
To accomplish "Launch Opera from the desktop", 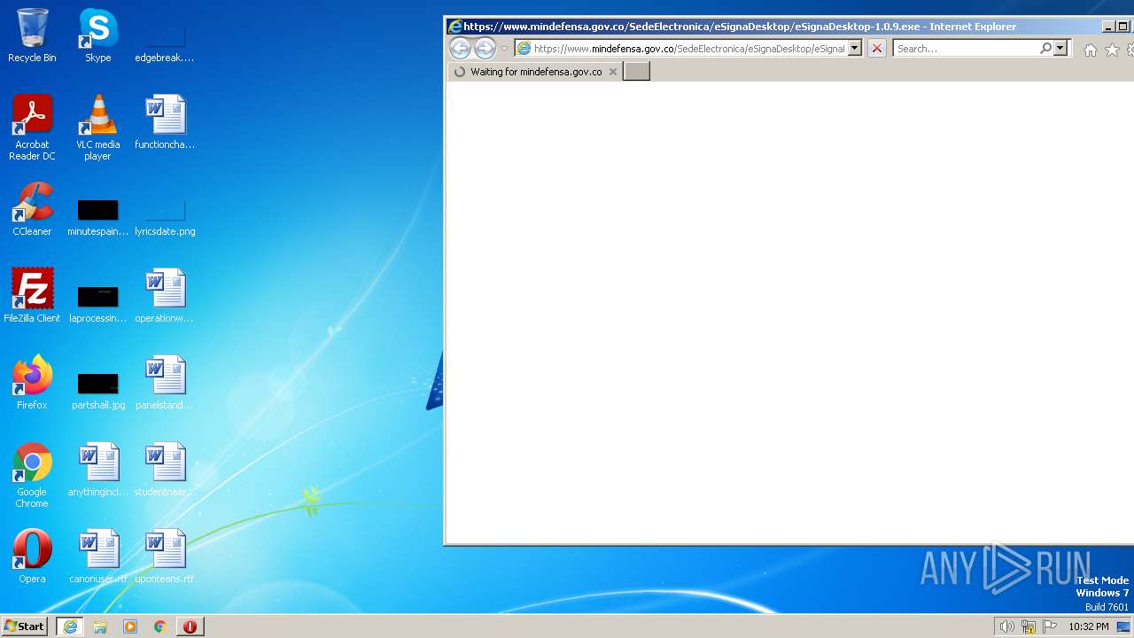I will (32, 556).
